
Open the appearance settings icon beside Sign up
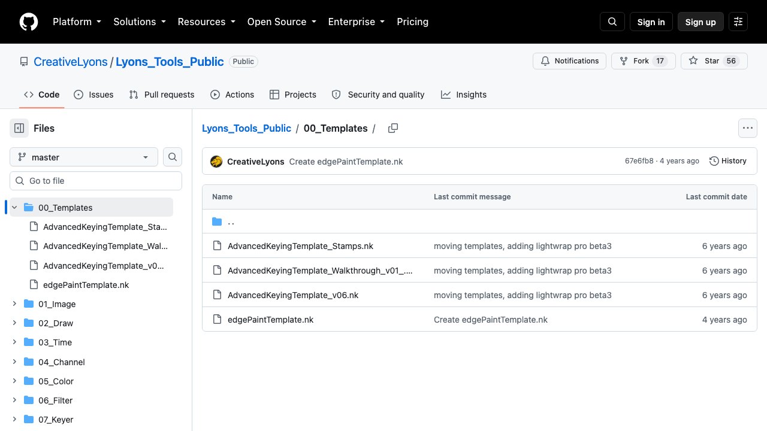(x=738, y=22)
